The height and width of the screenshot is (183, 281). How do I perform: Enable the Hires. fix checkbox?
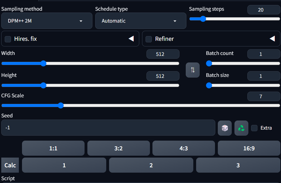(8, 39)
